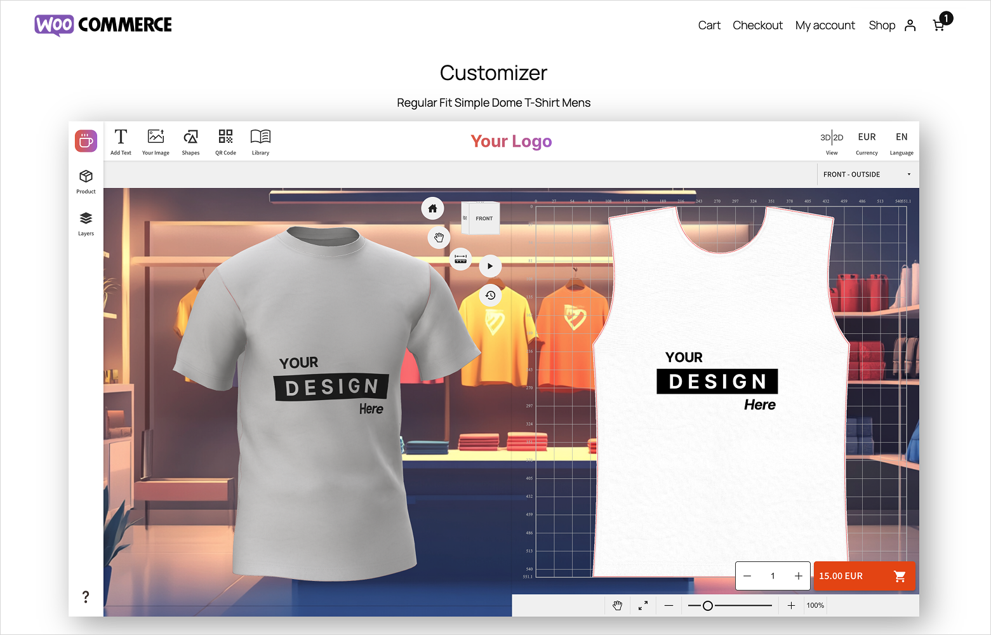Image resolution: width=991 pixels, height=635 pixels.
Task: Open the design Library
Action: pos(260,142)
